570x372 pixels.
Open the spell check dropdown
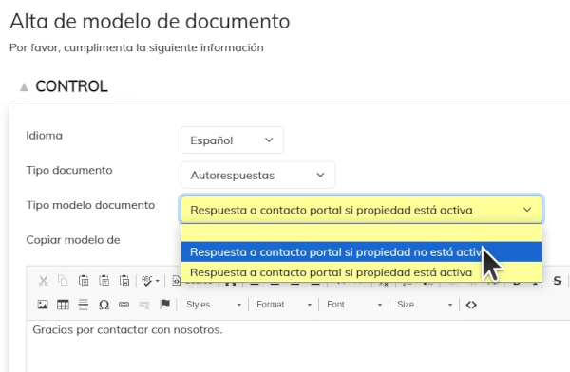click(x=150, y=281)
